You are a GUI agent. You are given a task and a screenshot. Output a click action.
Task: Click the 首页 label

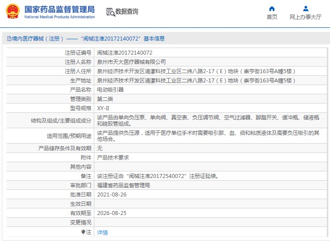[x=272, y=17]
